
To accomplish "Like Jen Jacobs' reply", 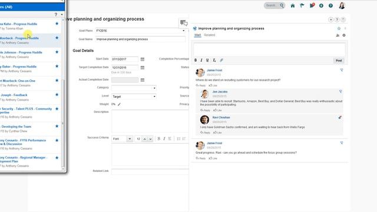I will click(x=217, y=110).
